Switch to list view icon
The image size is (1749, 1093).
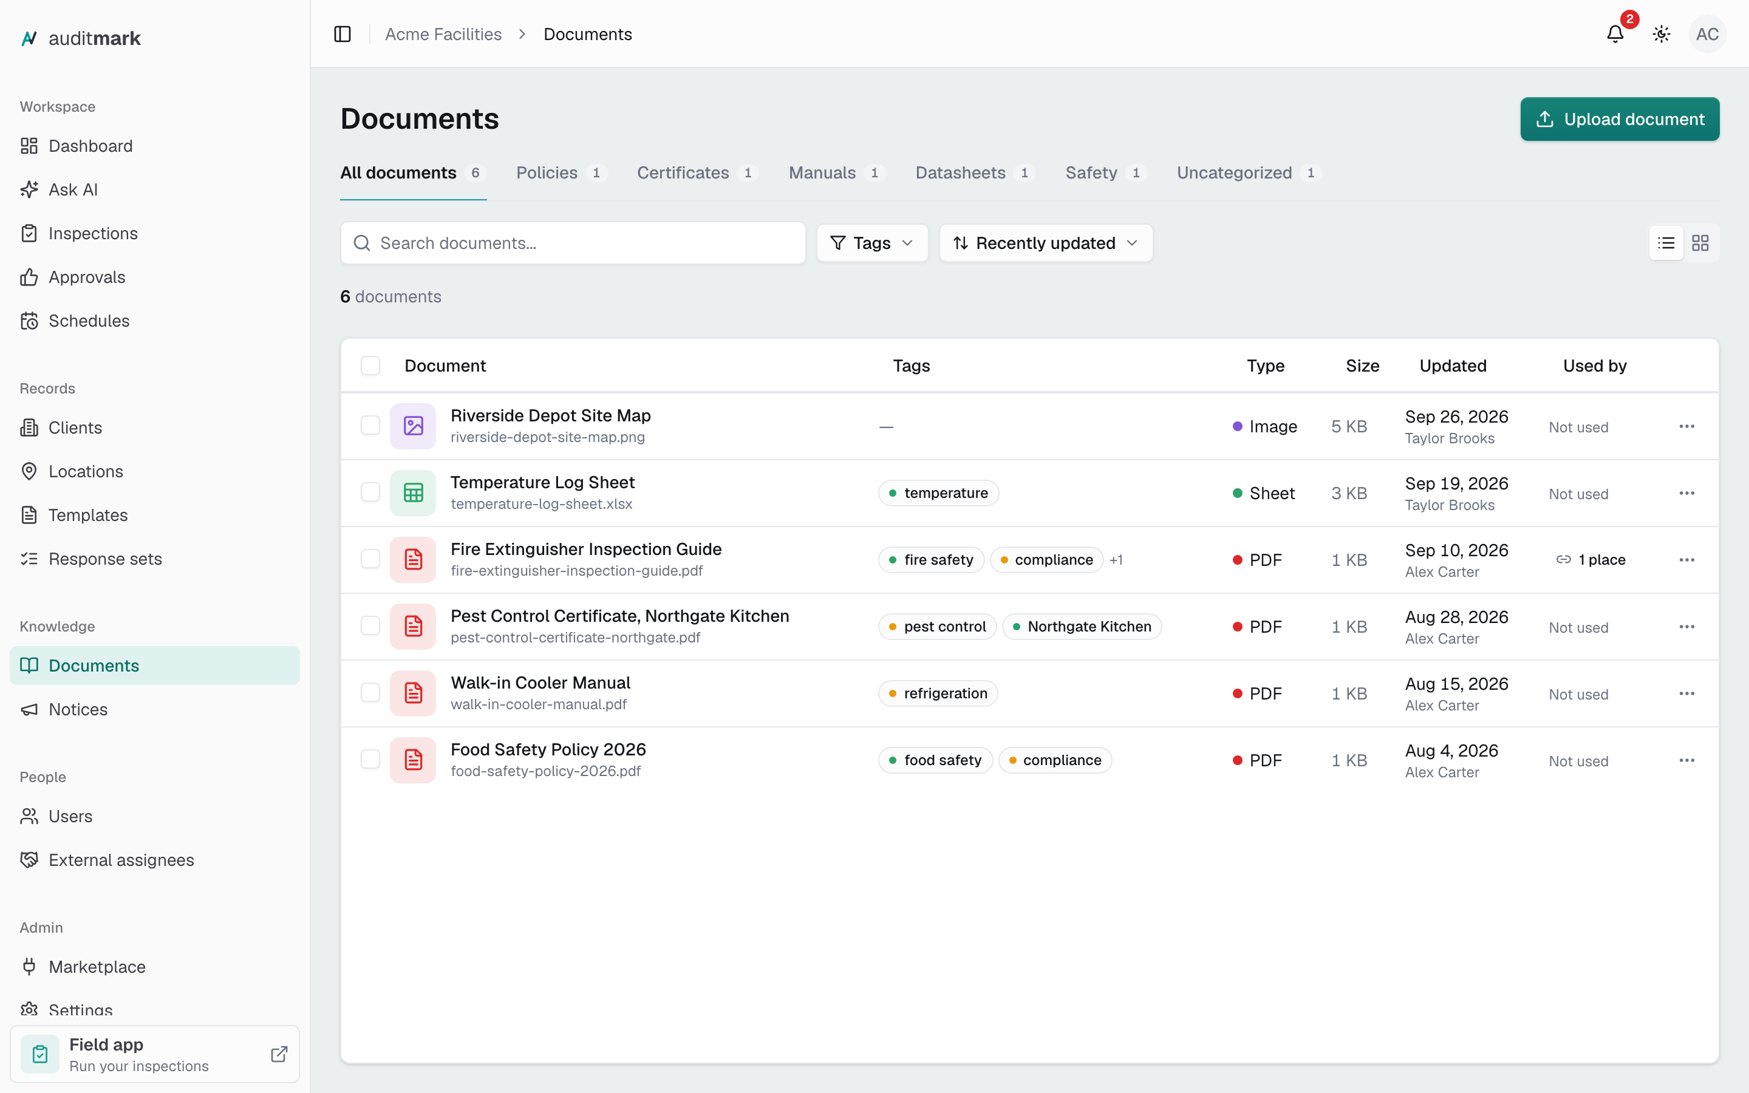point(1666,243)
